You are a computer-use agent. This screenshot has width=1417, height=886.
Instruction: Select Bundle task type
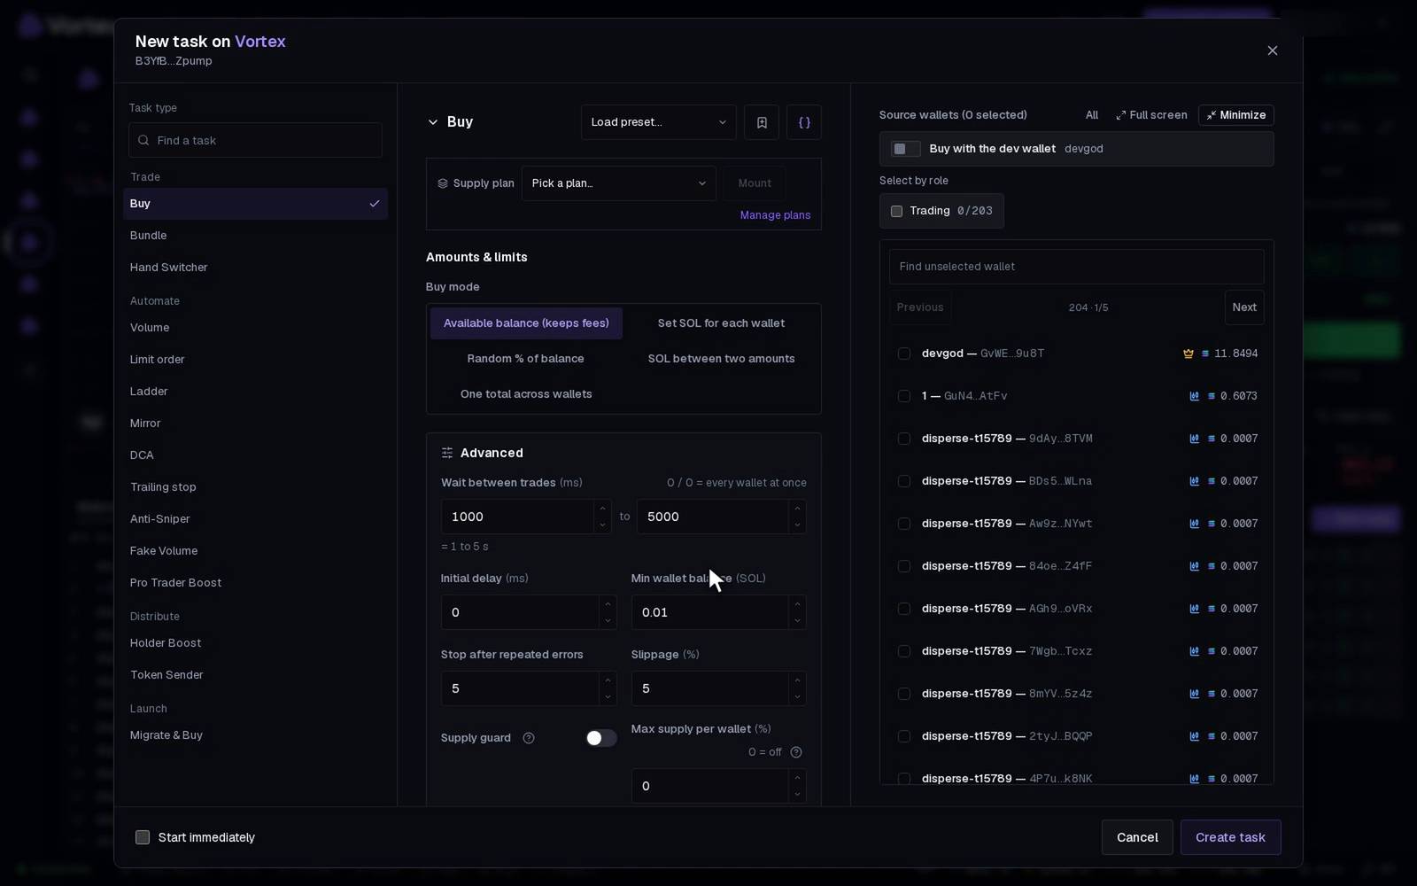point(255,236)
